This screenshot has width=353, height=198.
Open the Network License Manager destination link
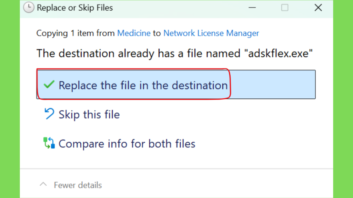tap(211, 33)
